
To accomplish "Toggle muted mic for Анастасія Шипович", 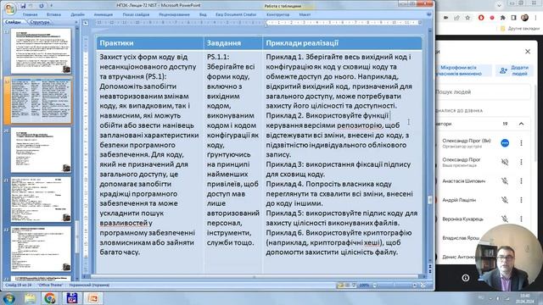I will pyautogui.click(x=505, y=180).
